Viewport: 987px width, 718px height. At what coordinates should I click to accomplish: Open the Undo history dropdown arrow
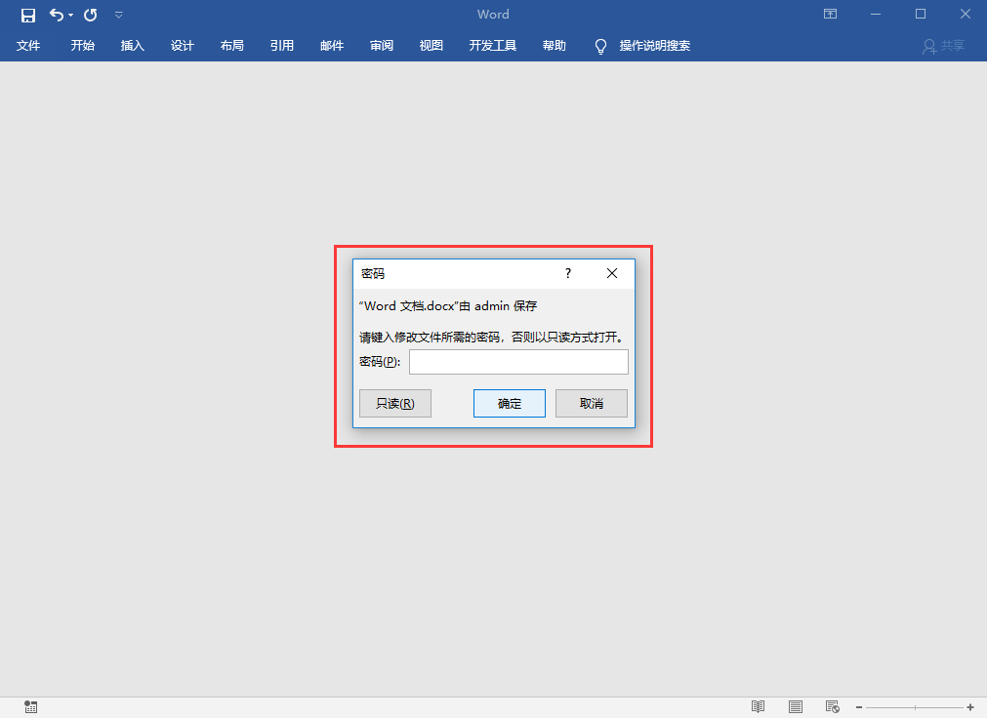pyautogui.click(x=70, y=15)
